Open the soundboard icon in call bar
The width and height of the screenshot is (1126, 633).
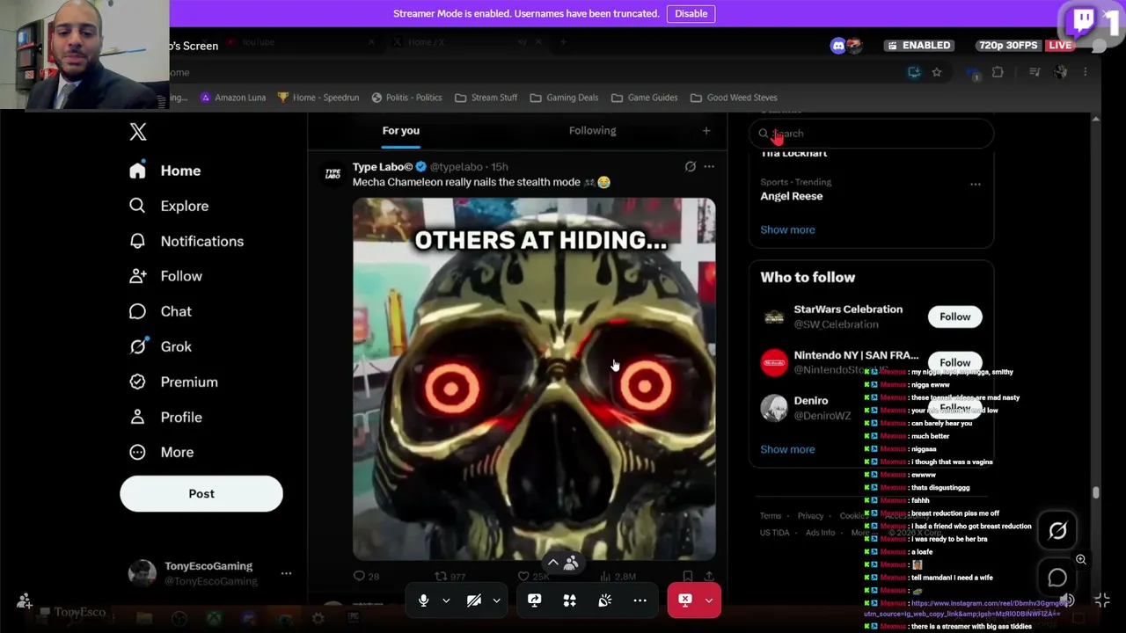[604, 600]
